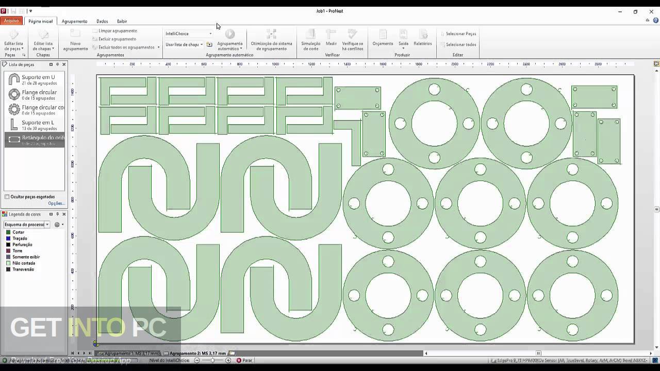Click Verifique se há conflitos
Viewport: 660px width, 371px height.
tap(353, 40)
